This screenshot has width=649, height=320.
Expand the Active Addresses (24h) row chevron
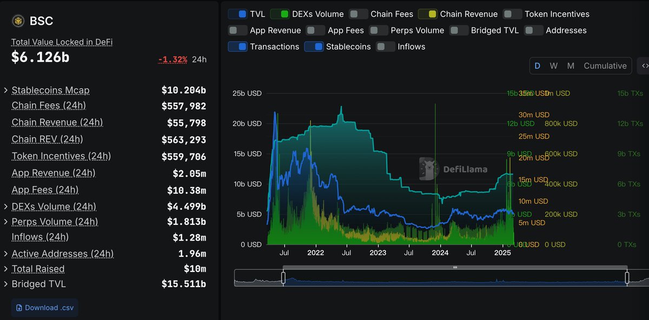click(6, 254)
